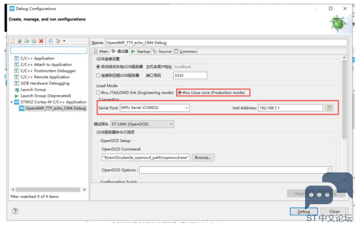The image size is (357, 227).
Task: Click the OpenOCD Command path field
Action: 146,157
